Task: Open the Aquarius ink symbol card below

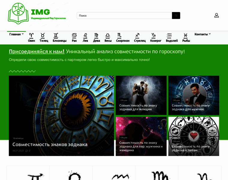Action: (x=114, y=173)
